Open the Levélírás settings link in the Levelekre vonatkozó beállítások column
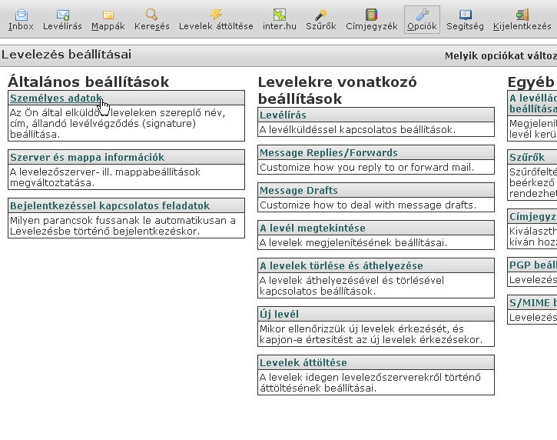Viewport: 557px width, 440px height. click(283, 115)
